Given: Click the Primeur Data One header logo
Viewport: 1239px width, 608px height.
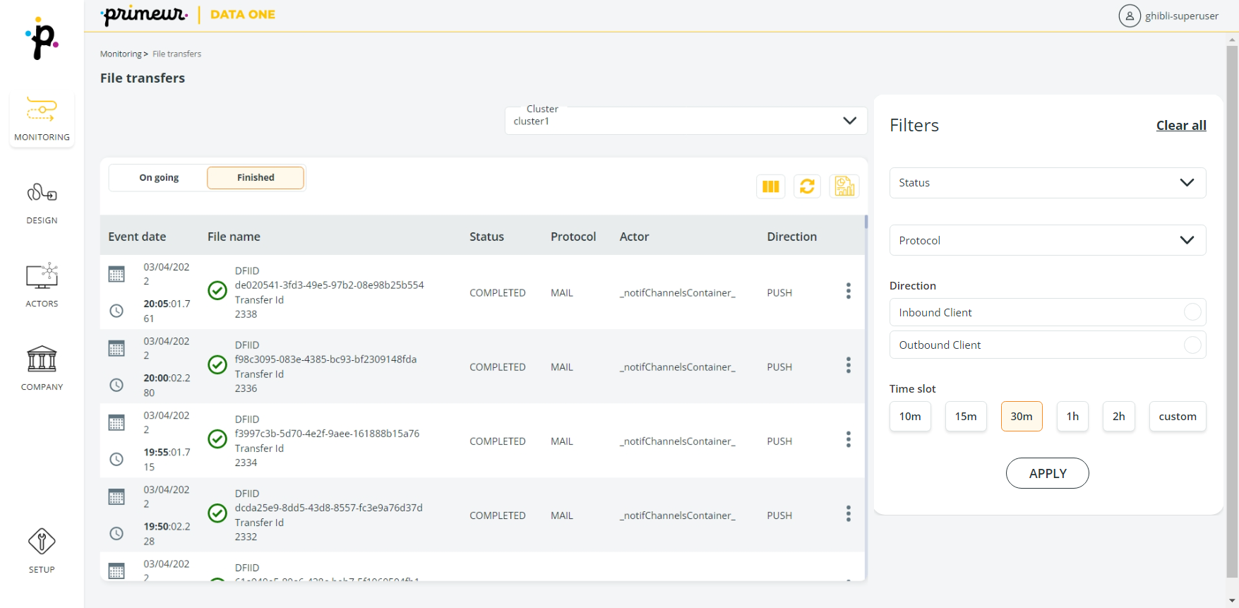Looking at the screenshot, I should [188, 15].
